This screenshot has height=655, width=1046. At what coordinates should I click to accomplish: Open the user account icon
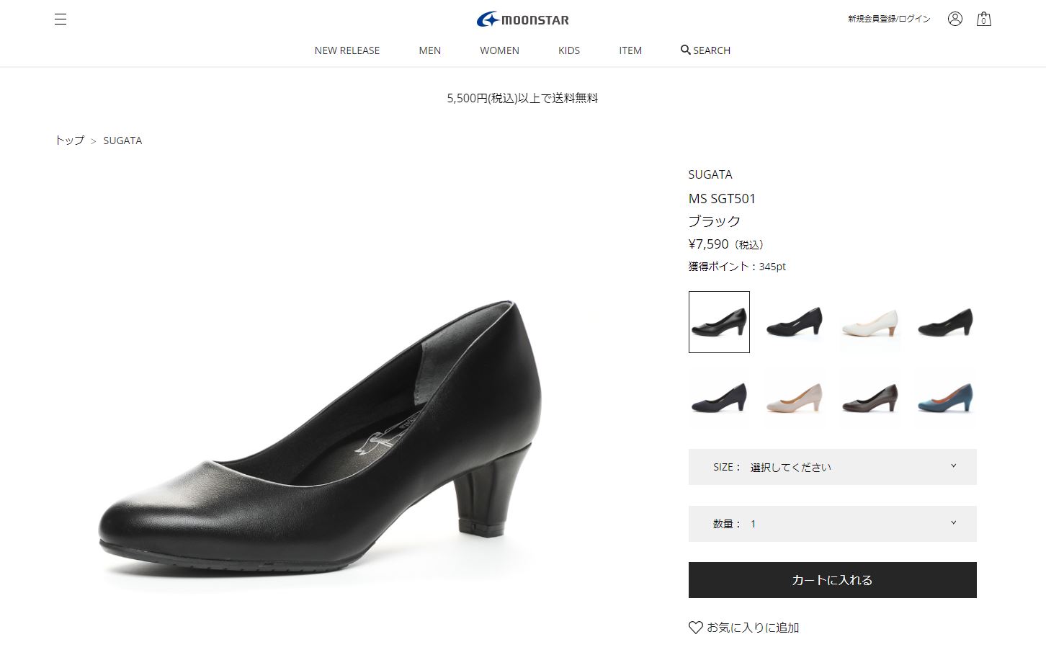pyautogui.click(x=955, y=19)
